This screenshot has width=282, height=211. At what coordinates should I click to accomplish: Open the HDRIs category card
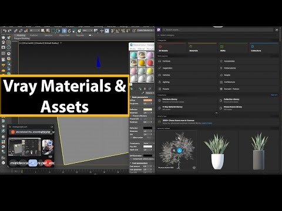[233, 48]
